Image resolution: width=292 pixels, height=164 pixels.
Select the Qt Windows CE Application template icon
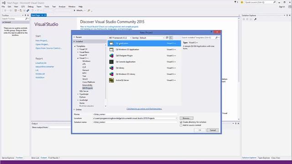(x=111, y=50)
